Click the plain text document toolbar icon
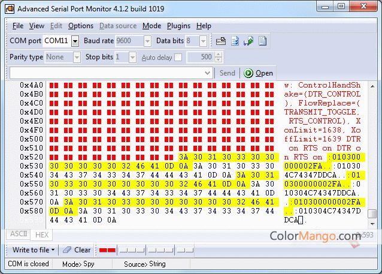The height and width of the screenshot is (274, 382). click(x=263, y=41)
